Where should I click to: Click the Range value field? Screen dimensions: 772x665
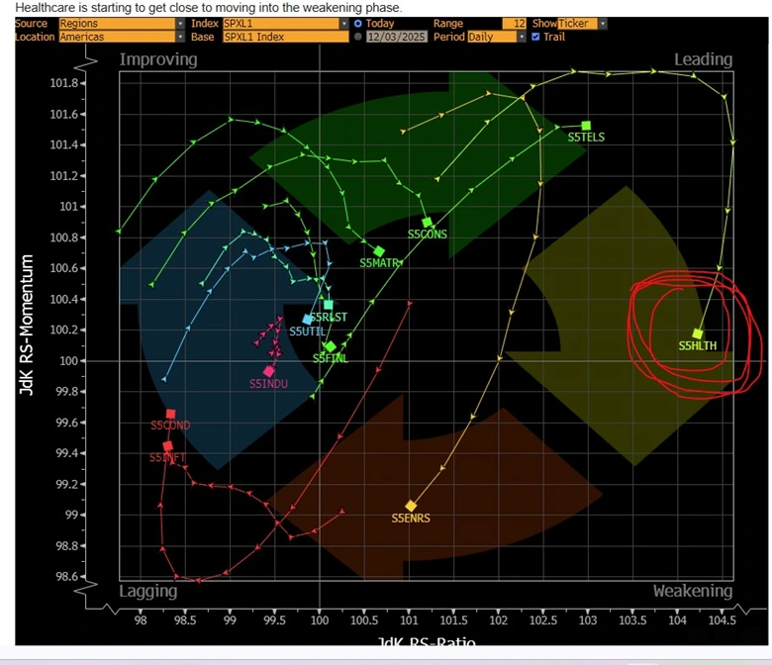point(515,24)
